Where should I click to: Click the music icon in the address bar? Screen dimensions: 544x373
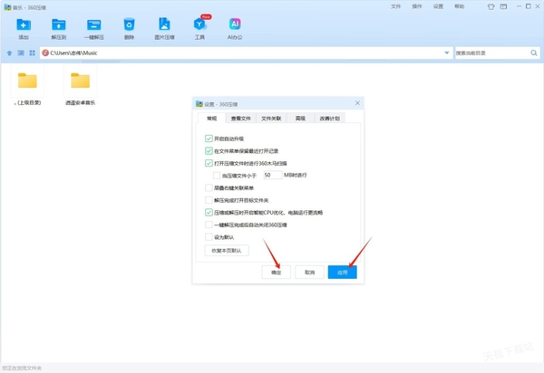click(45, 53)
